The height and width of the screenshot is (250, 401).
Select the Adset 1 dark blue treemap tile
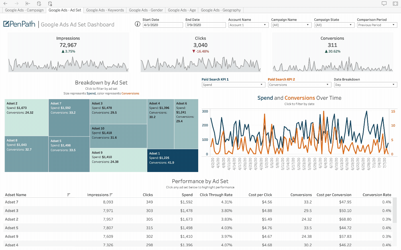point(173,161)
